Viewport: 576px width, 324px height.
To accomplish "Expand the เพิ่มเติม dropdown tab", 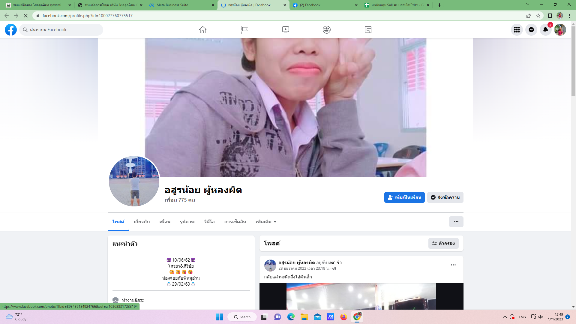I will (x=266, y=222).
